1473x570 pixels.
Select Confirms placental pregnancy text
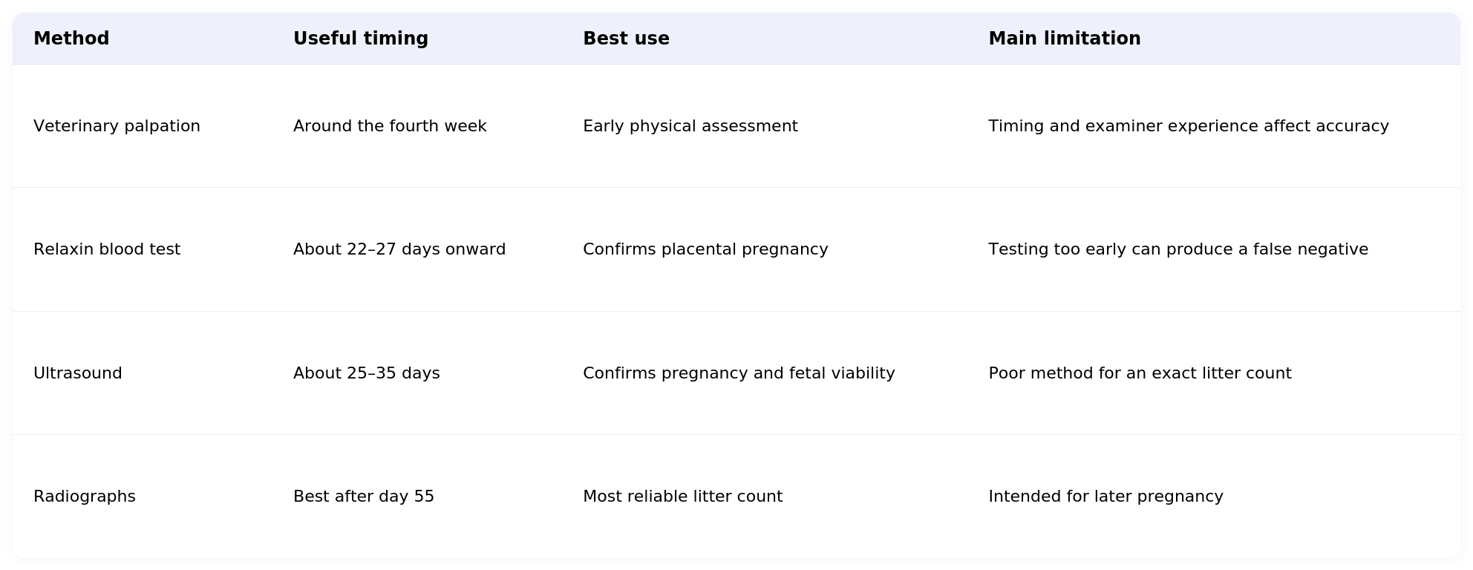tap(705, 249)
